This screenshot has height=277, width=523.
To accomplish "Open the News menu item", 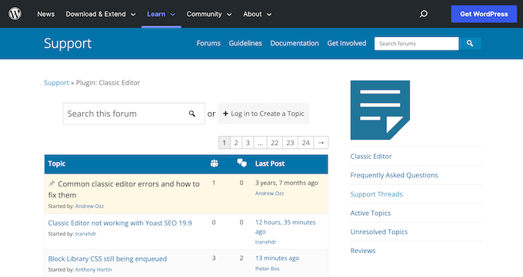I will click(x=45, y=14).
